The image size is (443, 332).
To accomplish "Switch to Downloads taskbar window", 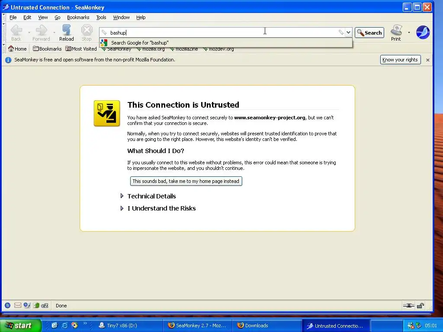I will pos(266,326).
